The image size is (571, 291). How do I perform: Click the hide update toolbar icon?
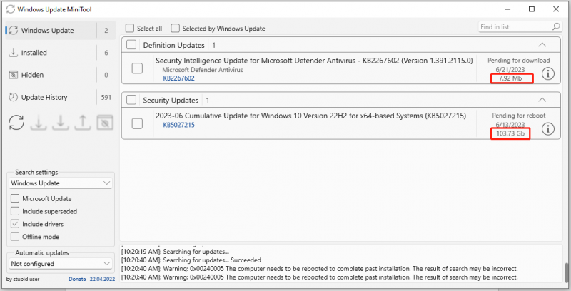click(105, 123)
